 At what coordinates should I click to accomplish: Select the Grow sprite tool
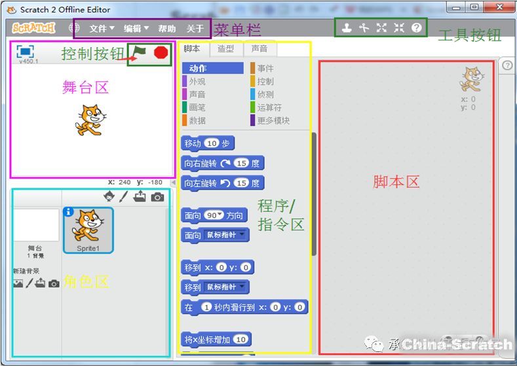[381, 28]
